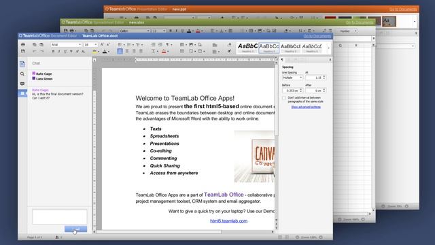Toggle Bold formatting in document toolbar
The height and width of the screenshot is (245, 435).
point(53,52)
